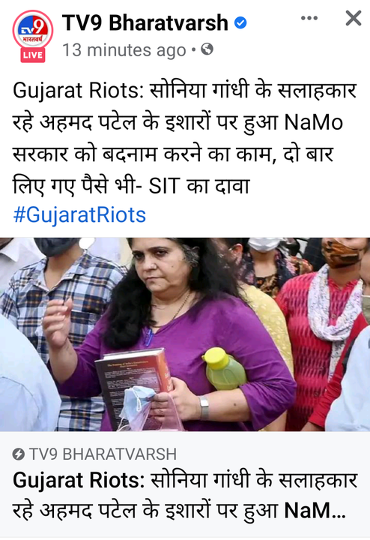
Task: Click the TV9 BHARATVARSH source label
Action: tap(103, 454)
